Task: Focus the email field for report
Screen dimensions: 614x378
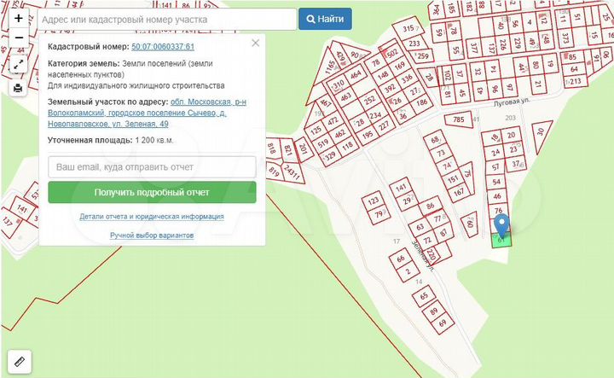Action: click(152, 167)
